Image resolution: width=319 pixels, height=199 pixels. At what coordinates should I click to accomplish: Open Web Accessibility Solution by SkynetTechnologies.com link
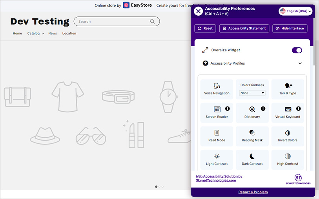tap(219, 178)
